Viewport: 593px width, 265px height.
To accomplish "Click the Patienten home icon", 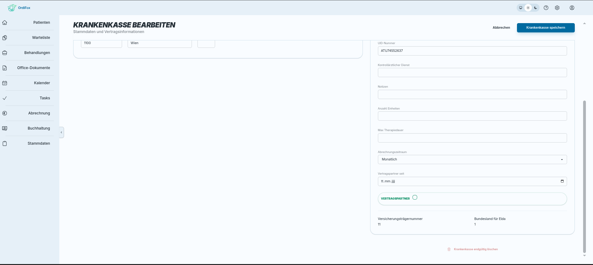I will [5, 23].
